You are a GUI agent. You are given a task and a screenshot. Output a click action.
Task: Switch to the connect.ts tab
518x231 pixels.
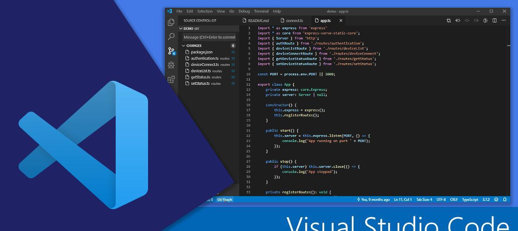pos(292,21)
